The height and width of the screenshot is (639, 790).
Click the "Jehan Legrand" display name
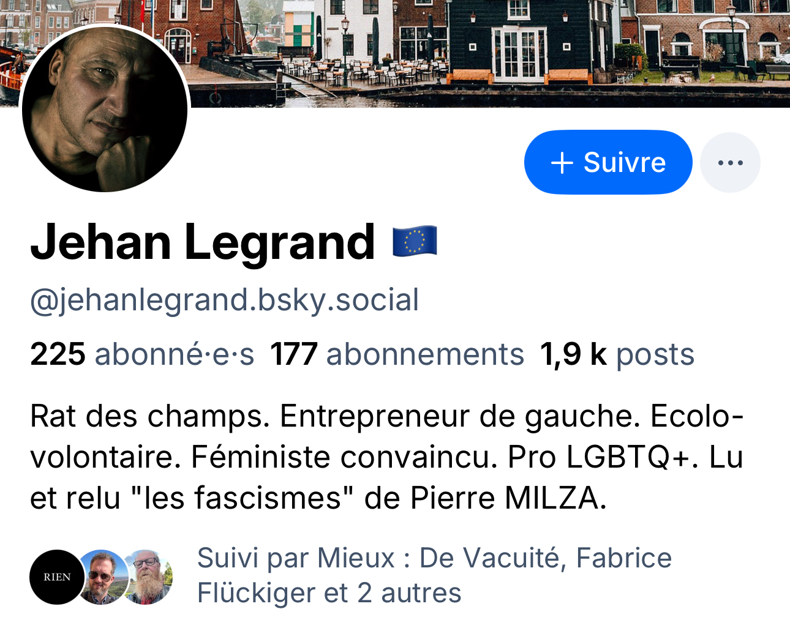(x=203, y=242)
